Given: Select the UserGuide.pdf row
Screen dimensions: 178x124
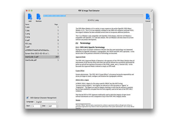Looking at the screenshot, I should pos(42,60).
